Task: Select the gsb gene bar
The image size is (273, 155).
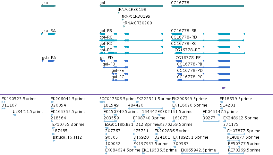Action: coord(49,6)
